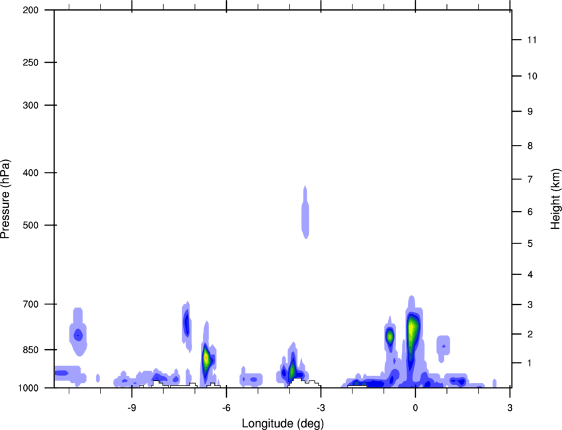Click the 250 pressure tick label

[x=30, y=62]
